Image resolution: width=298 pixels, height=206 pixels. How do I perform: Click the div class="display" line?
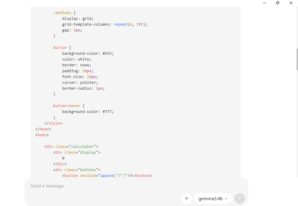point(77,152)
